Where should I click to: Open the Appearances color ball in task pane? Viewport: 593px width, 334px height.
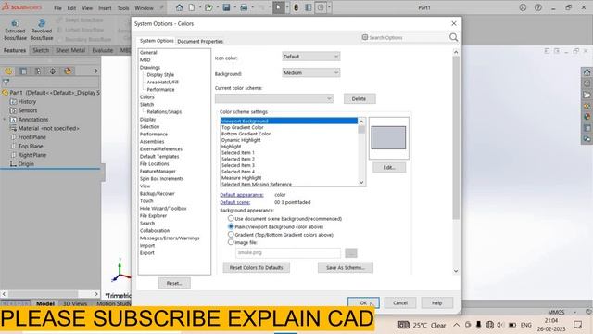coord(587,117)
